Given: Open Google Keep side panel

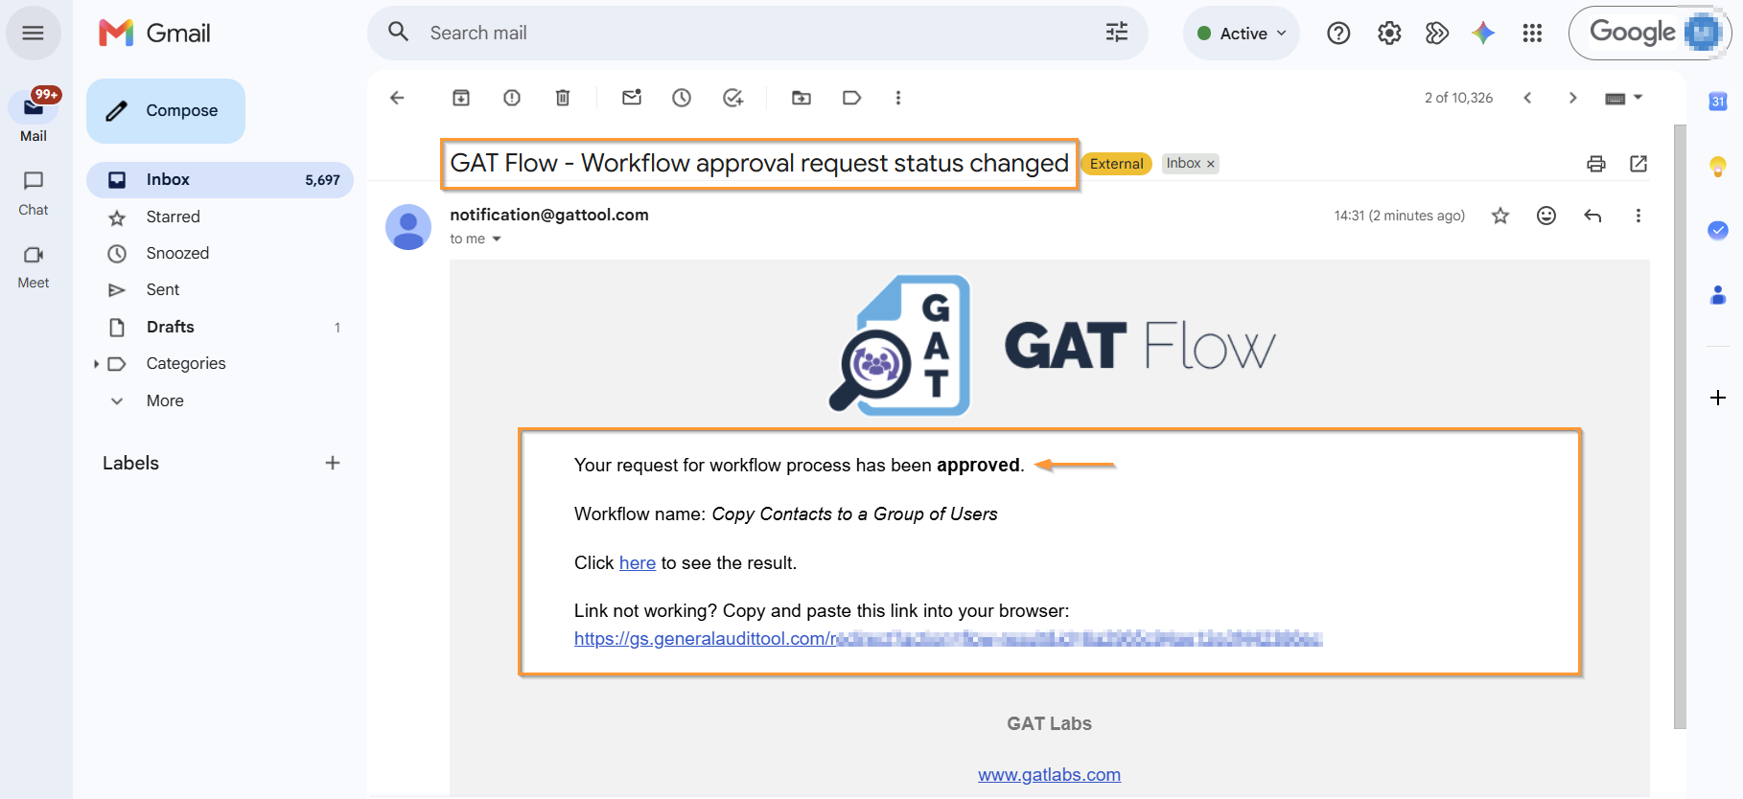Looking at the screenshot, I should [1718, 167].
